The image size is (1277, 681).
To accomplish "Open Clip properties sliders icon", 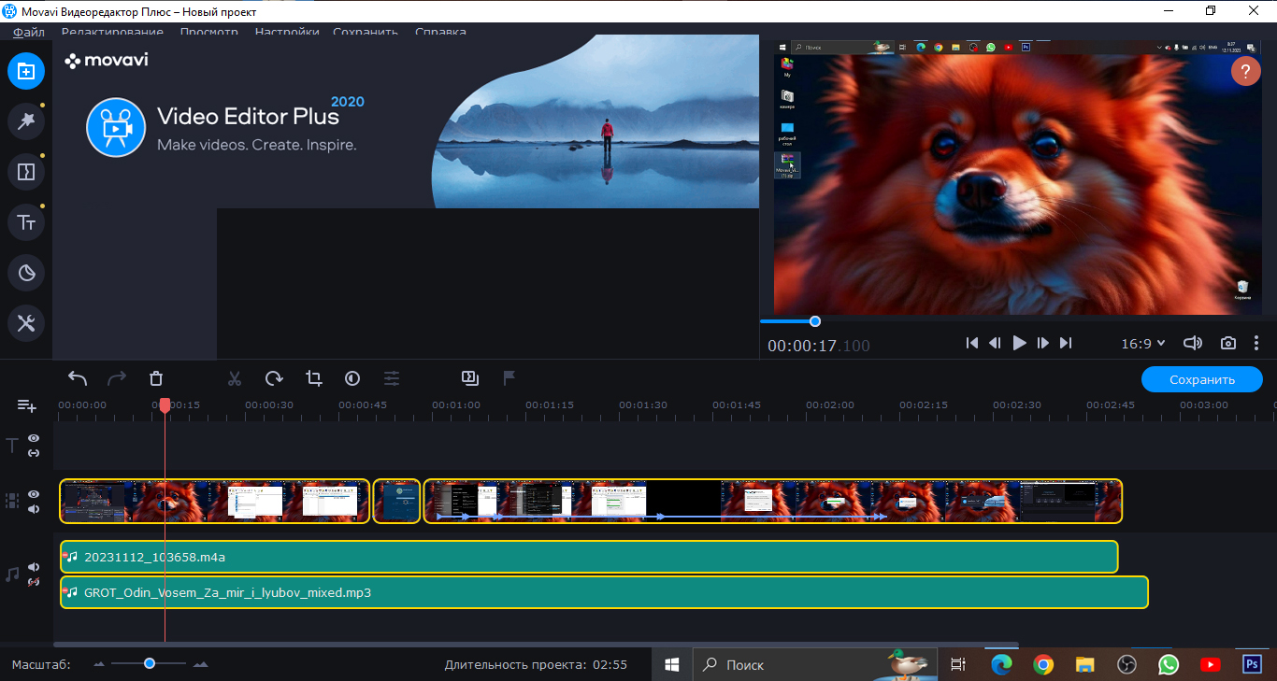I will [x=392, y=378].
